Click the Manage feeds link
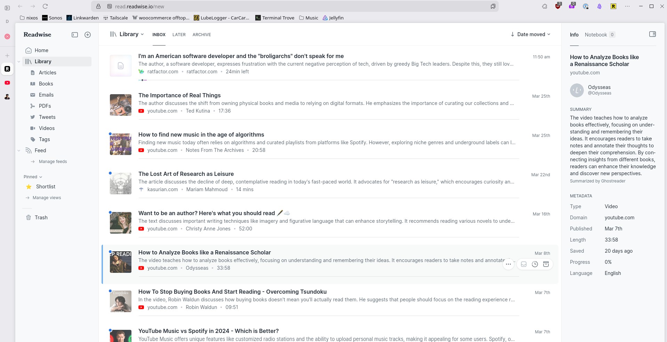667x342 pixels. coord(53,162)
